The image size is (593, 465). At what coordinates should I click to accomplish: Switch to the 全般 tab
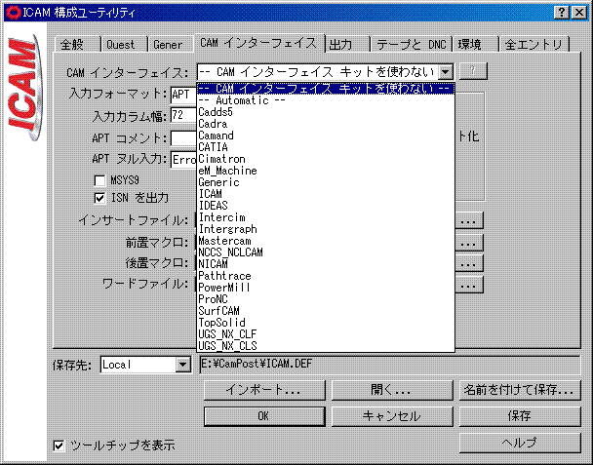click(77, 44)
